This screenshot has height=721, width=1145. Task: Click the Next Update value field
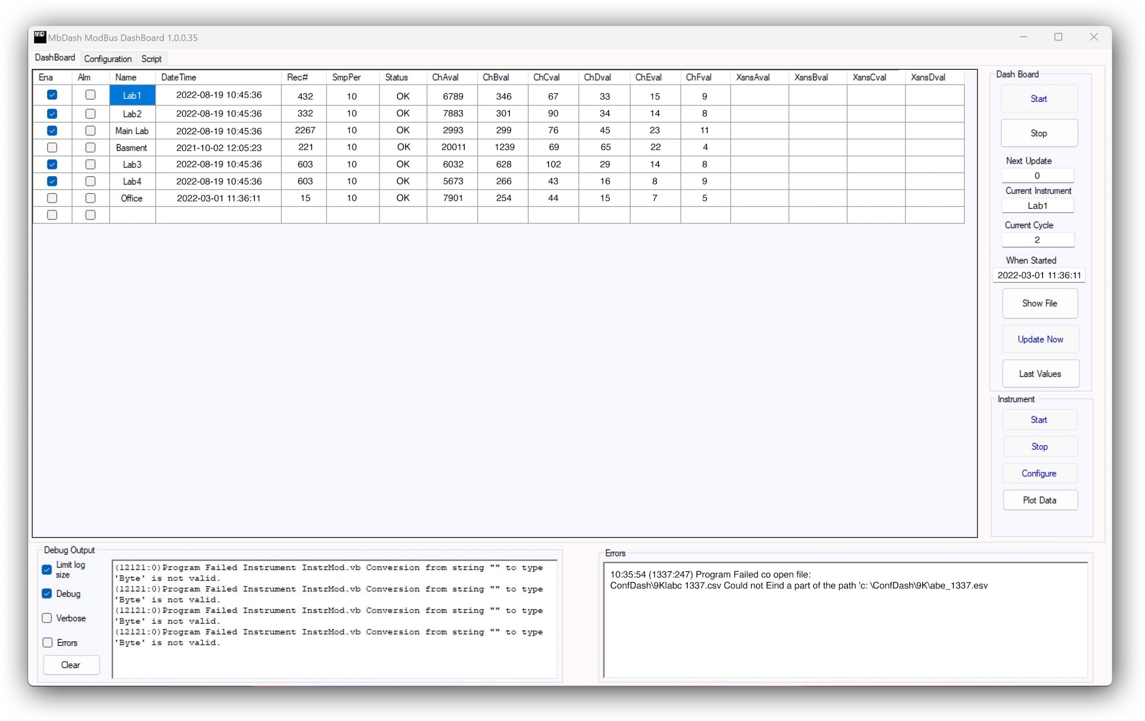point(1037,176)
